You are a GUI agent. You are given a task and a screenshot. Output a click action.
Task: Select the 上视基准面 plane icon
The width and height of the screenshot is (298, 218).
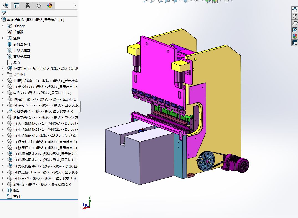9,50
